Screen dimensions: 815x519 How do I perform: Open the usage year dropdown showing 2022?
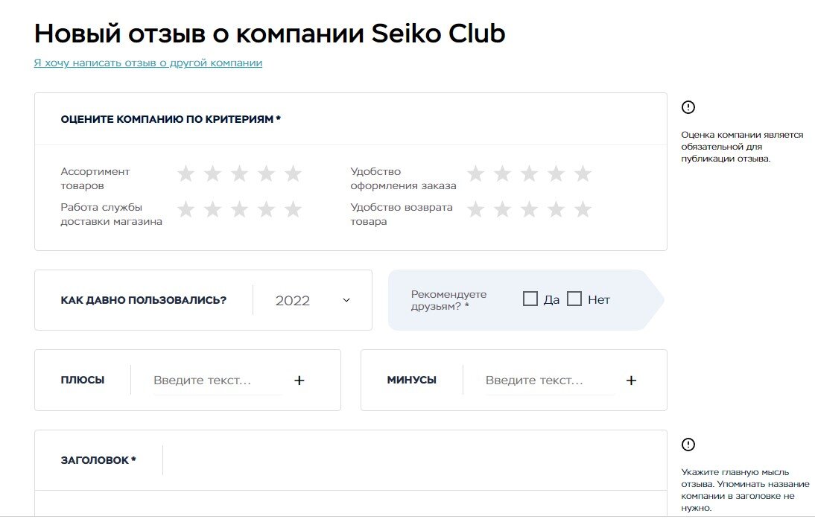pos(293,300)
